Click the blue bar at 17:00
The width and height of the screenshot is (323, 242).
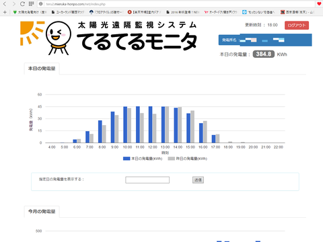(213, 139)
